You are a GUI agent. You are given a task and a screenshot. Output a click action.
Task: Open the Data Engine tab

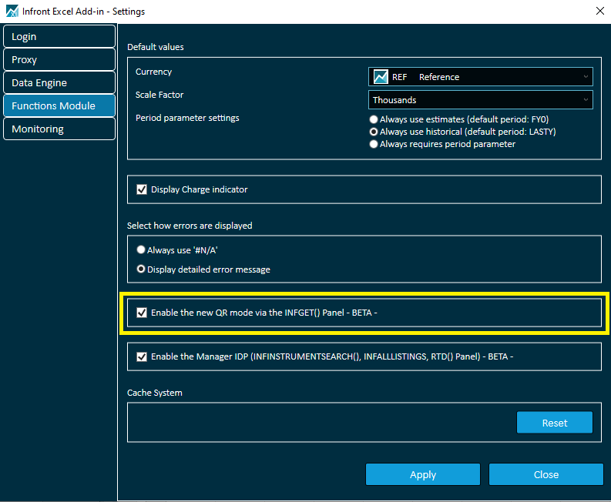tap(59, 83)
